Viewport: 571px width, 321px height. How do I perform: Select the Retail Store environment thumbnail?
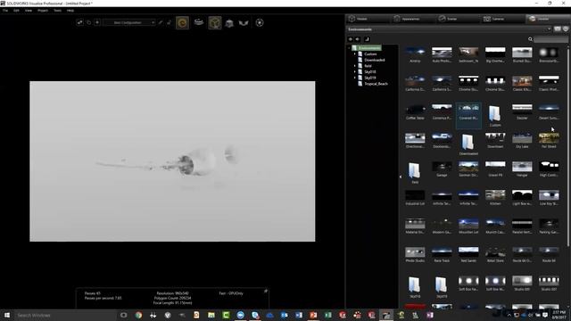[495, 255]
